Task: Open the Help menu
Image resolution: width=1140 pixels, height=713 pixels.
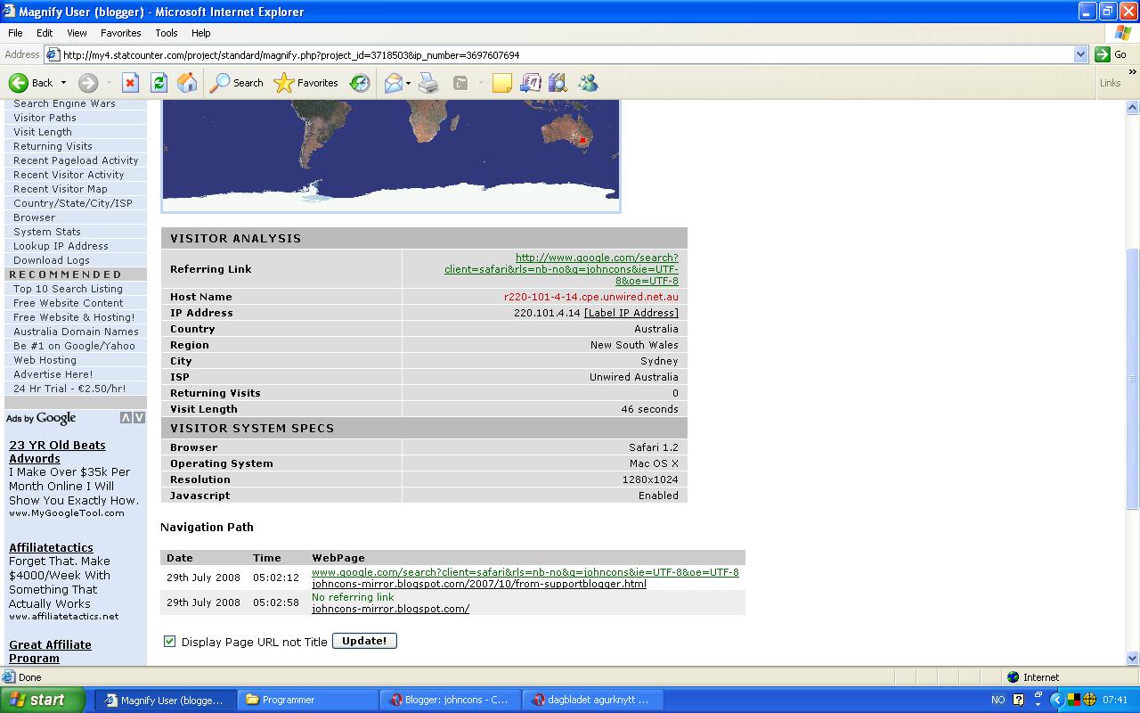Action: point(201,33)
